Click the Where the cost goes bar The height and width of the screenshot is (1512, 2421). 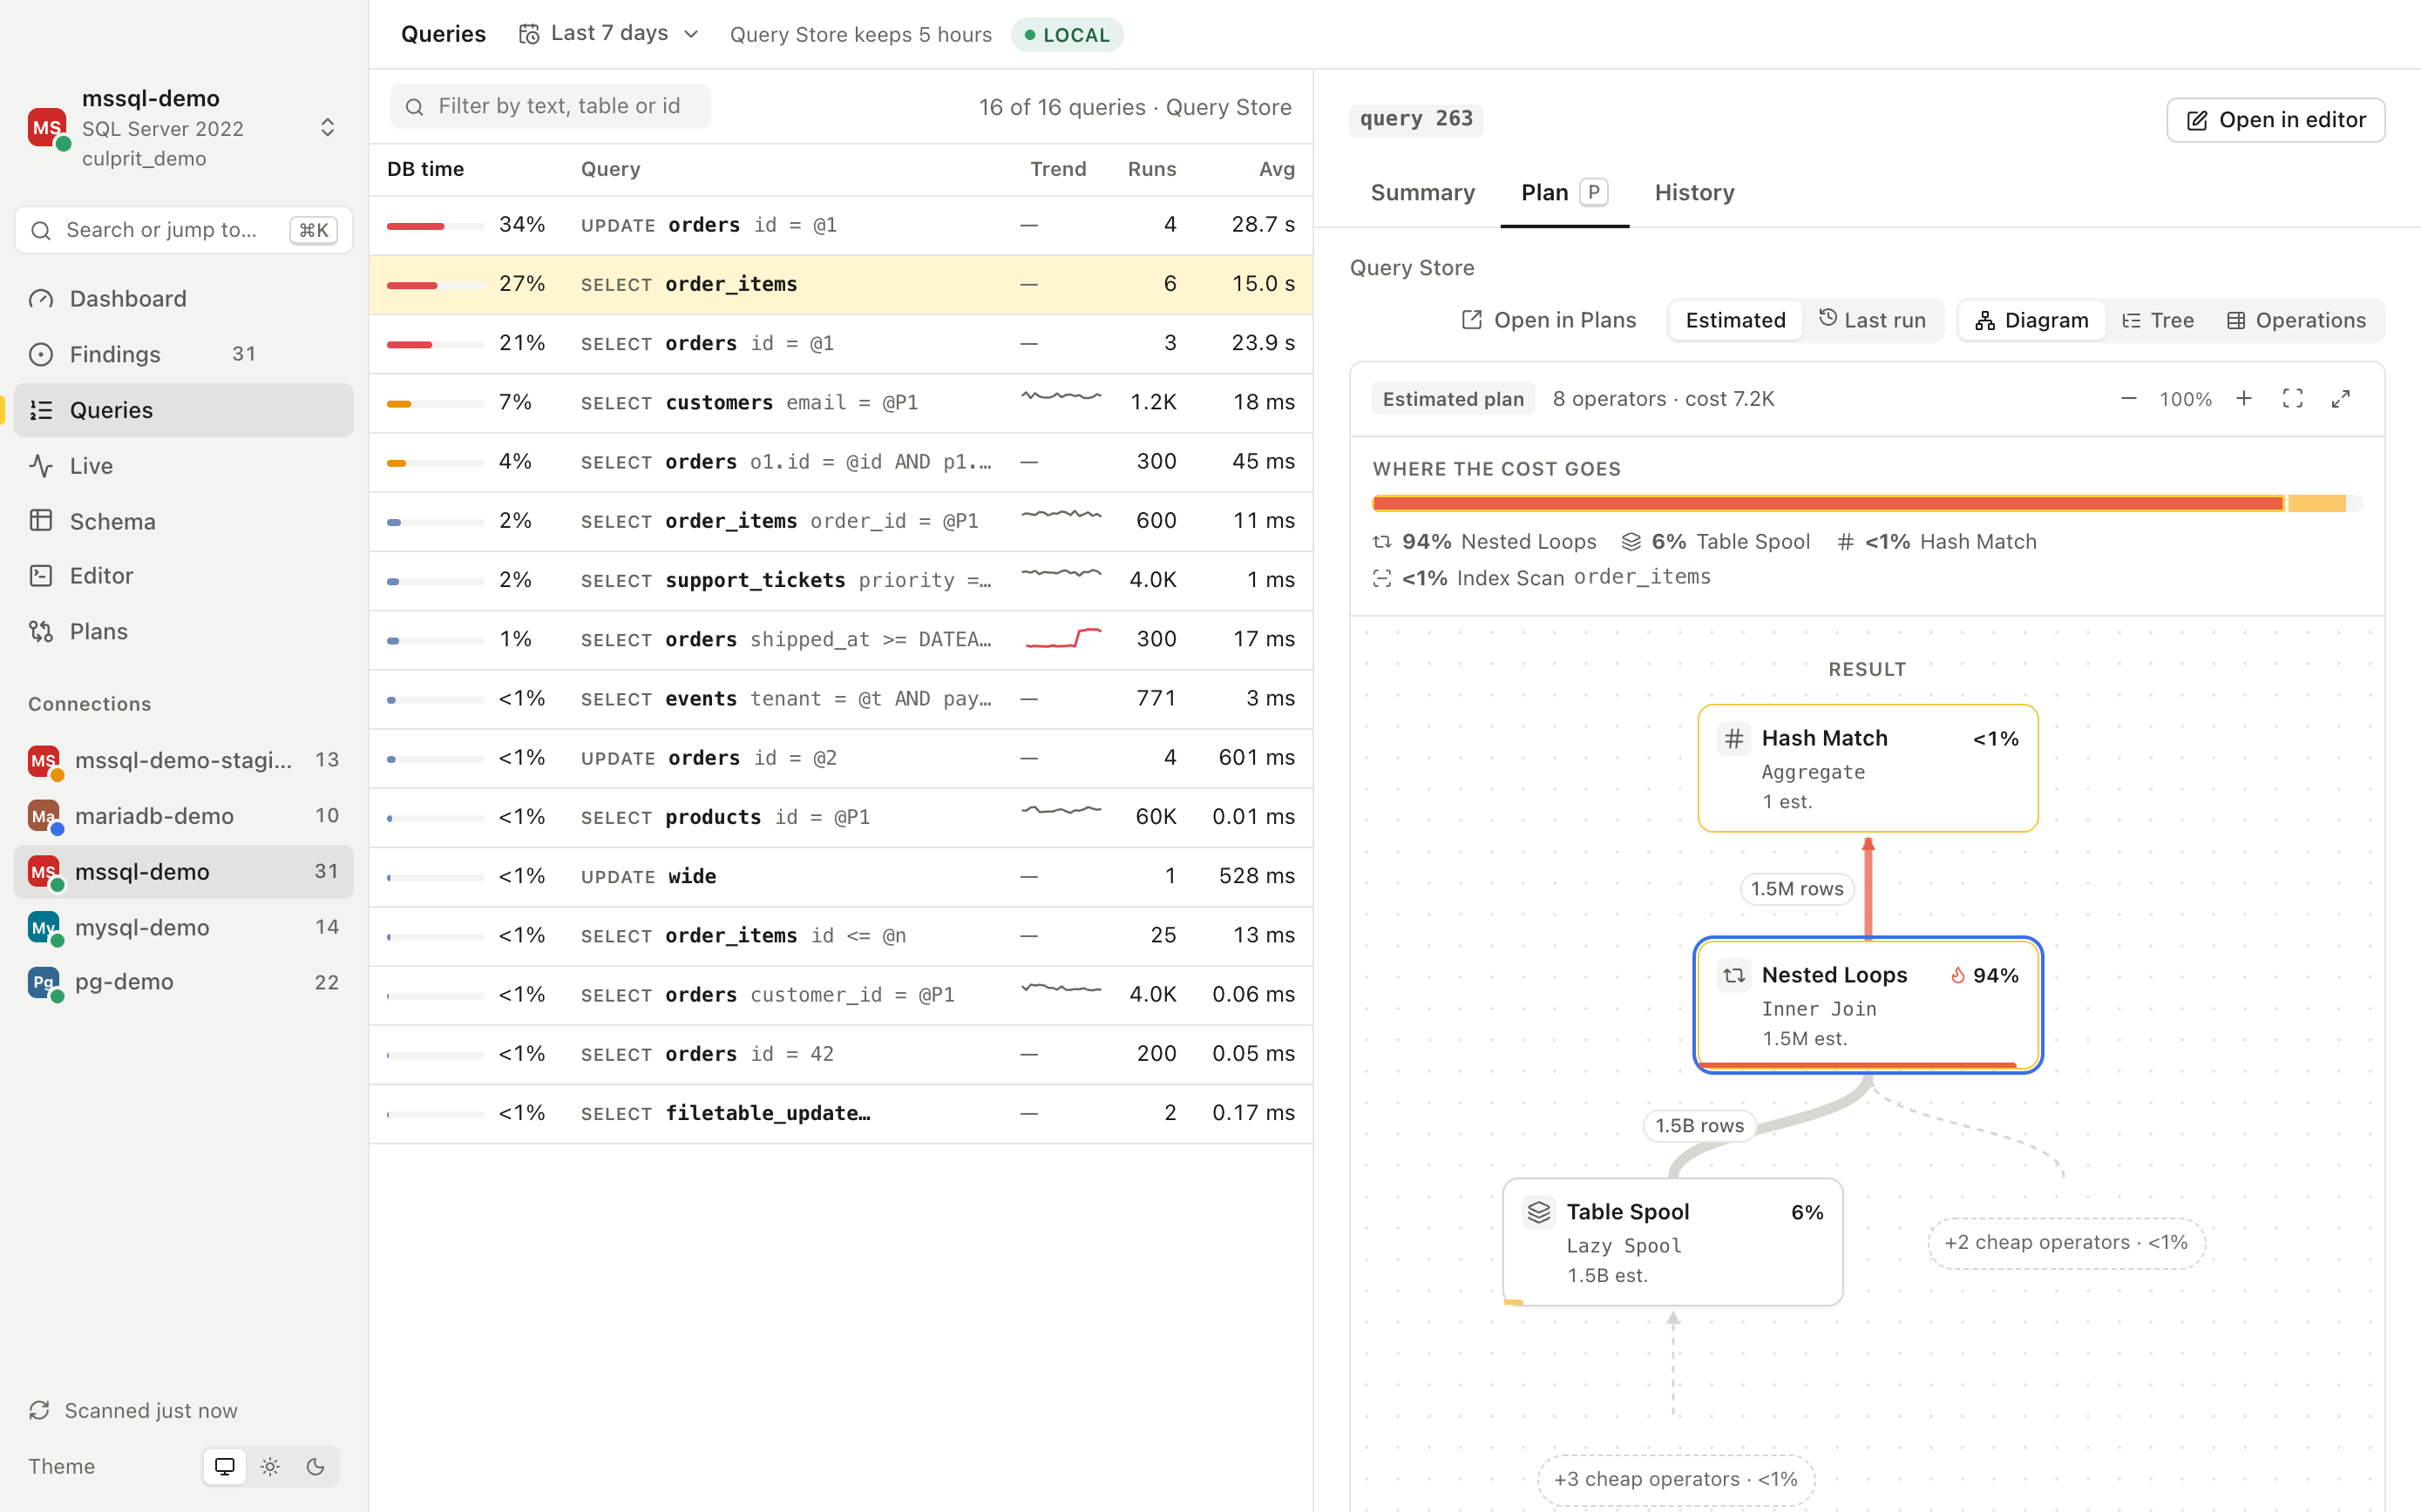point(1867,503)
